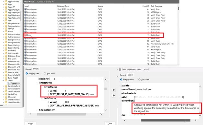The width and height of the screenshot is (203, 125).
Task: Select XML View in Event Properties Event 11 window
Action: coord(139,79)
